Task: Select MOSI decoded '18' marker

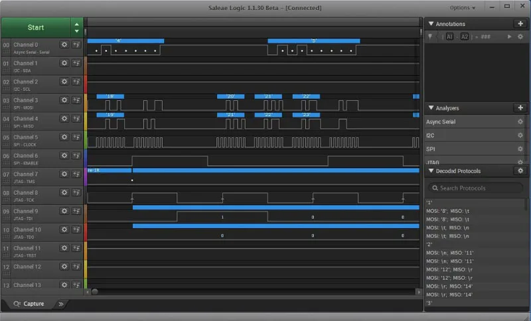Action: pos(110,96)
